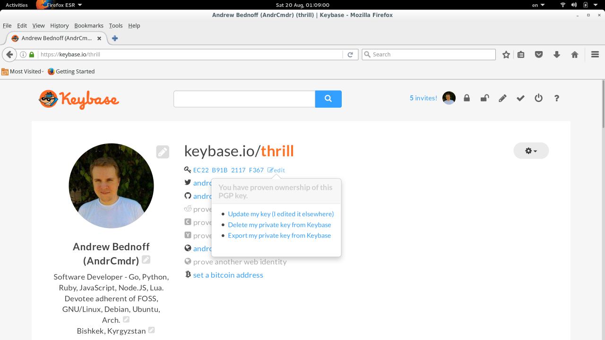
Task: Open the downloads arrow icon
Action: [x=557, y=54]
